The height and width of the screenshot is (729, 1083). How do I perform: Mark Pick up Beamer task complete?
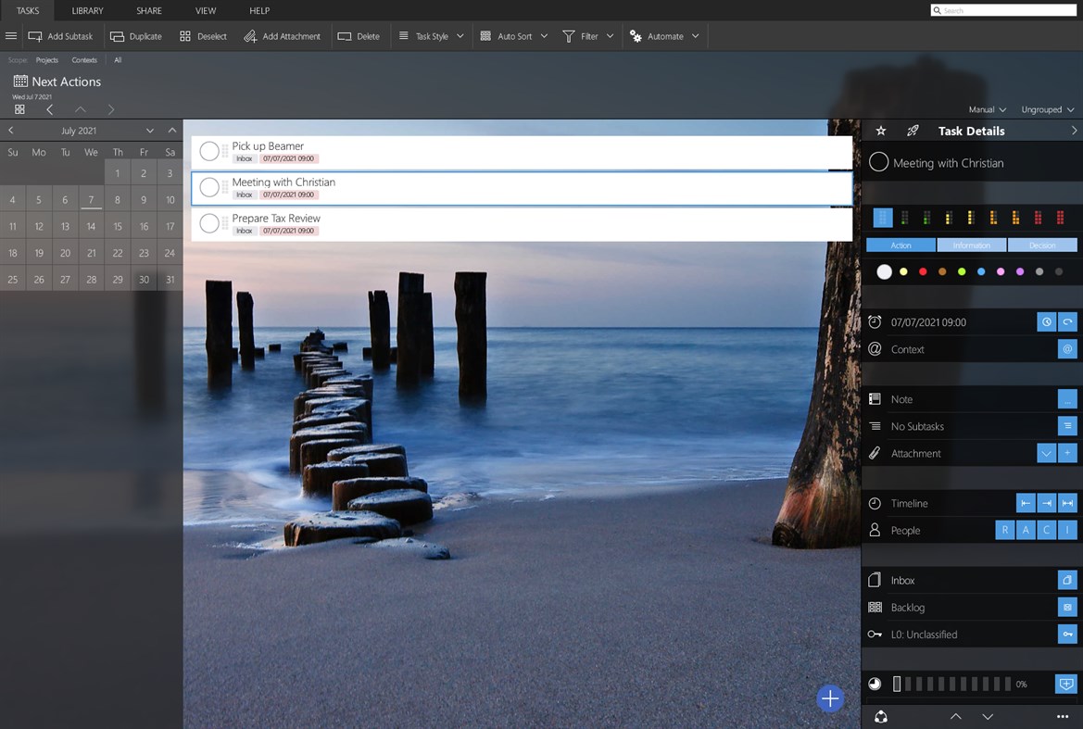pyautogui.click(x=209, y=151)
